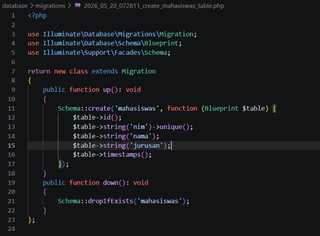Click closing '};' on line 23
This screenshot has height=236, width=320.
point(31,220)
